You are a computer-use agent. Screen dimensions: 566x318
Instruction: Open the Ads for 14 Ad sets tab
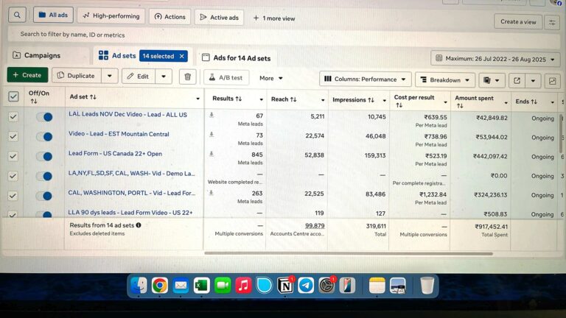[x=241, y=58]
